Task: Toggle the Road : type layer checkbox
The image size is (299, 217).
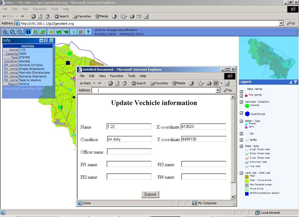Action: click(x=241, y=146)
